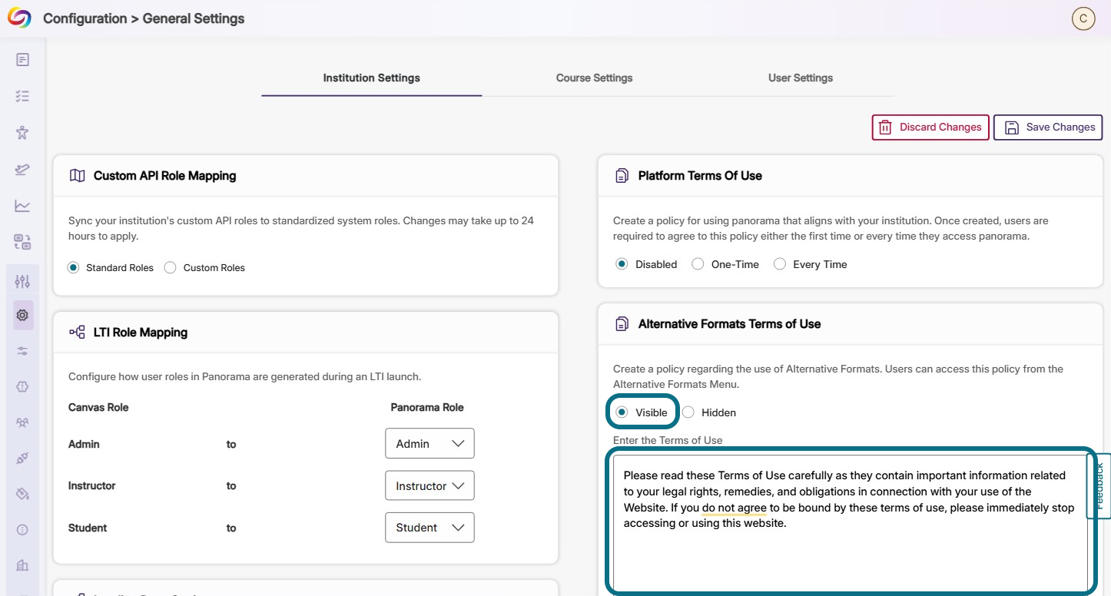Click the "Admin" Canvas role label

pos(84,445)
